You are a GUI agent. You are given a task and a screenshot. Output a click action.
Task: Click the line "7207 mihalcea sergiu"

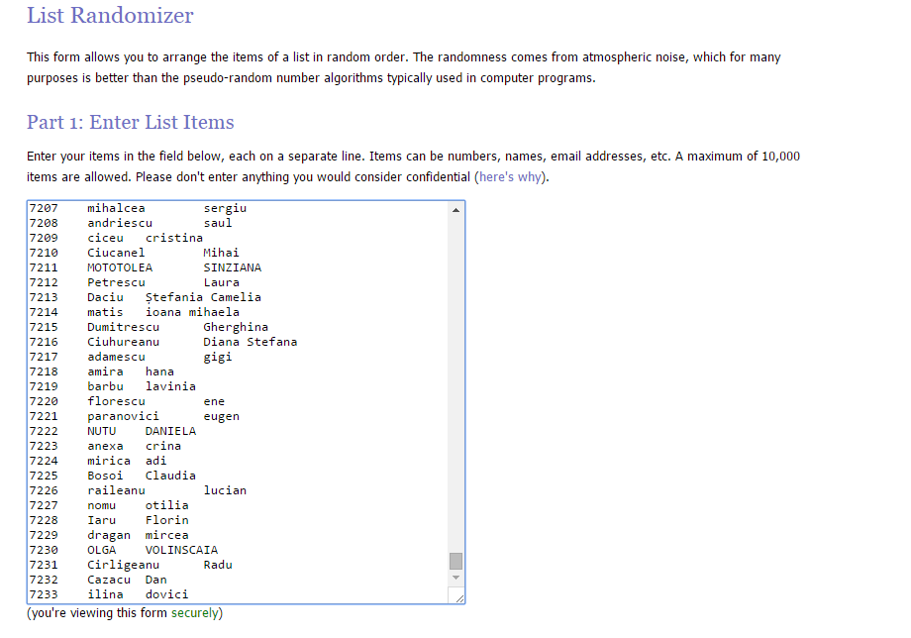tap(138, 209)
